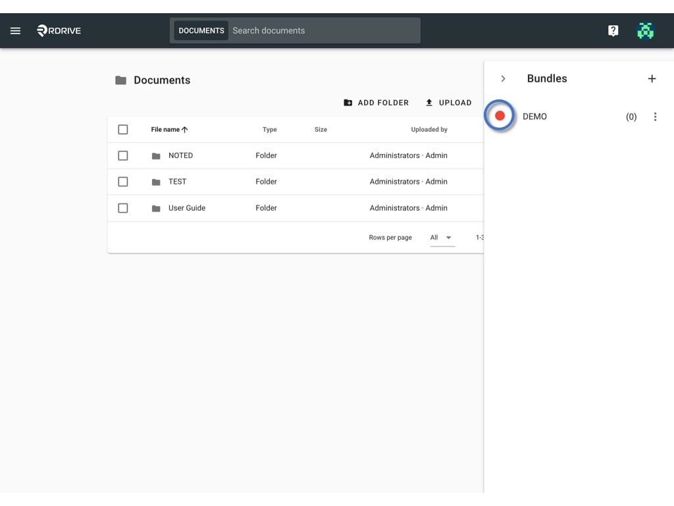Open the user avatar menu
The height and width of the screenshot is (506, 674).
coord(645,30)
